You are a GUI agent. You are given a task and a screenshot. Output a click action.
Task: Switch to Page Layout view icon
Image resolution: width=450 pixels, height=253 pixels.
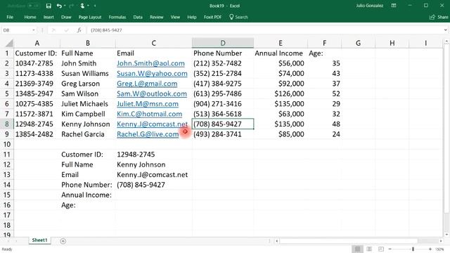click(369, 249)
